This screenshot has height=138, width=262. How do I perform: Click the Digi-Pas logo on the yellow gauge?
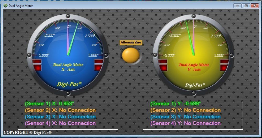pos(195,85)
